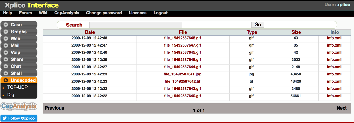The width and height of the screenshot is (354, 123).
Task: Open the Wiki menu item
Action: tap(43, 13)
